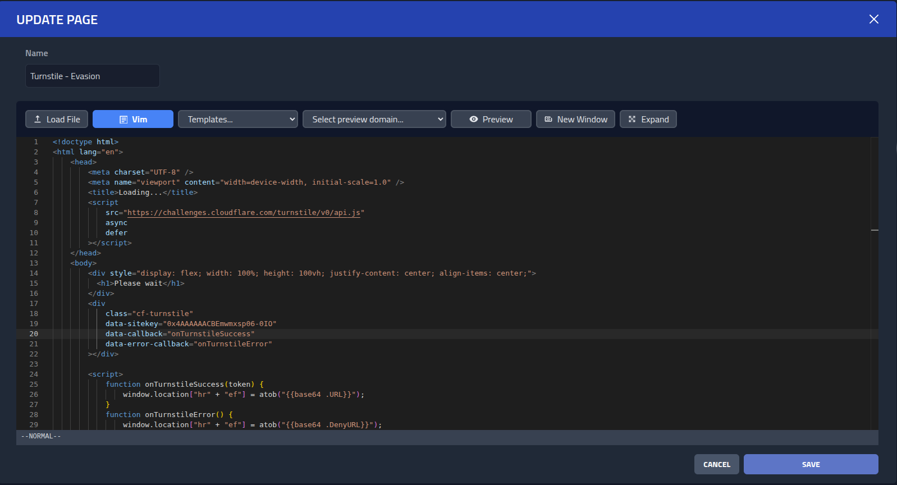Click the Name input field
The image size is (897, 485).
(93, 76)
